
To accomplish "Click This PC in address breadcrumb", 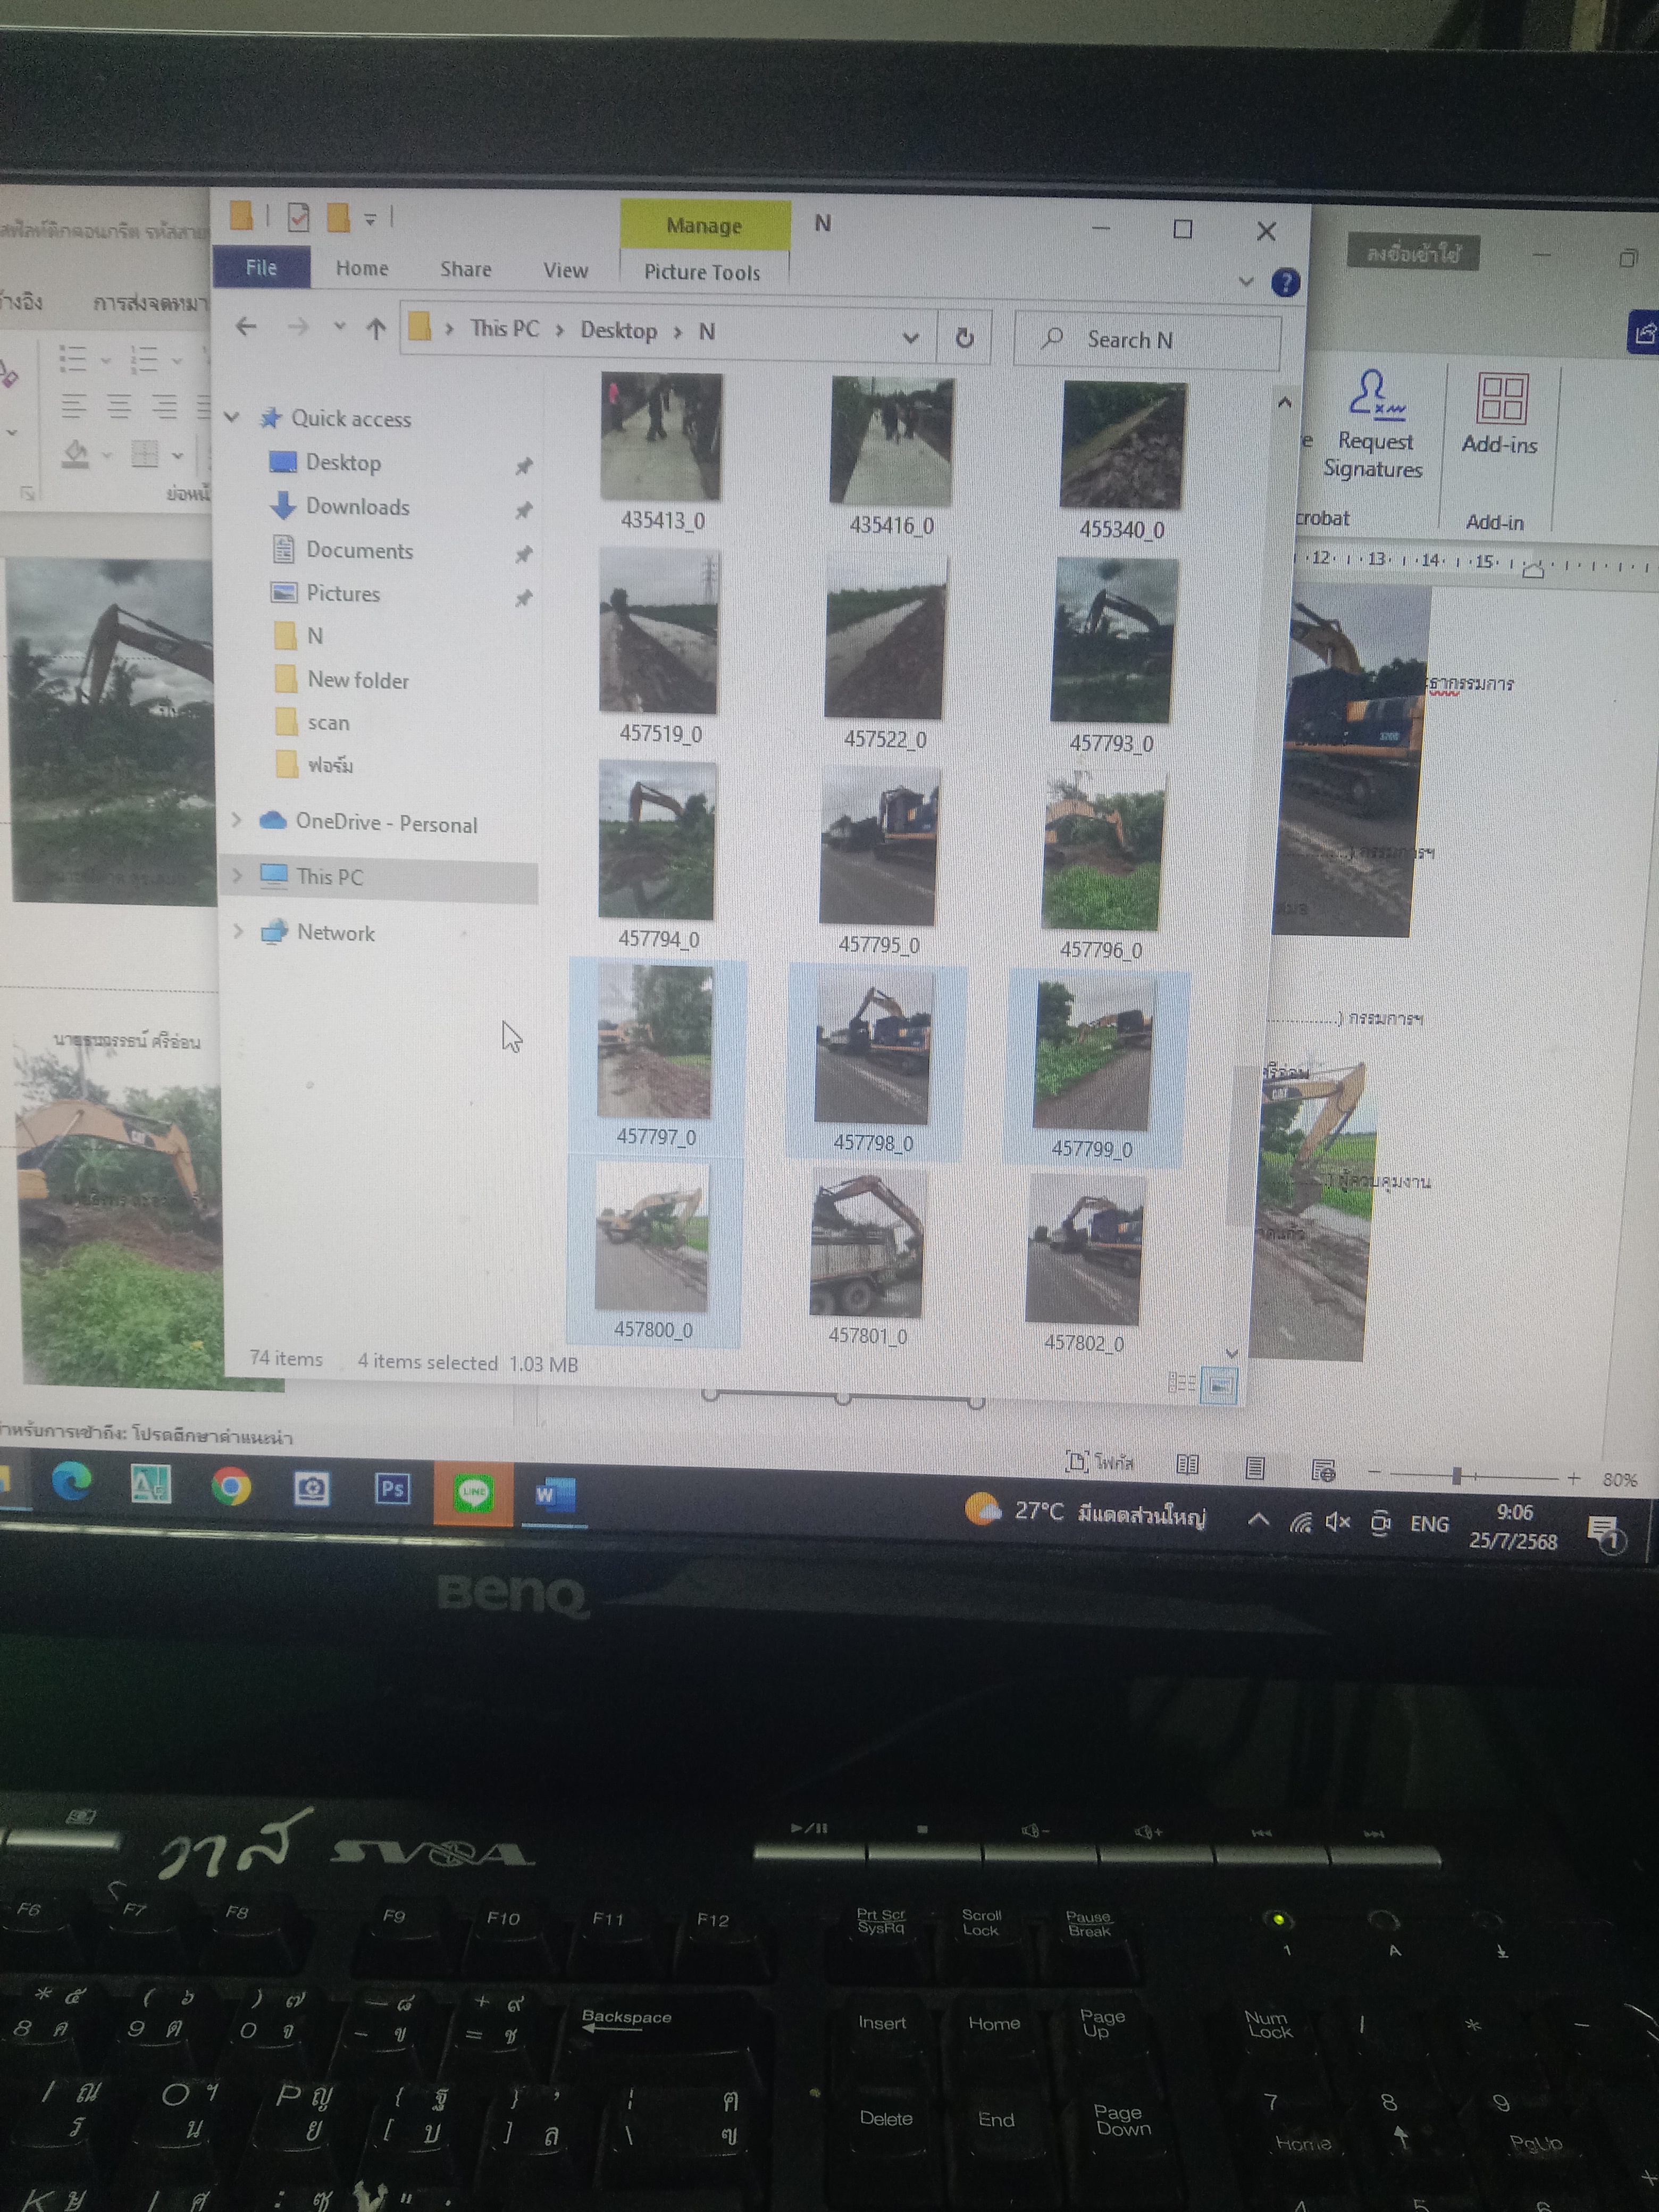I will point(504,329).
